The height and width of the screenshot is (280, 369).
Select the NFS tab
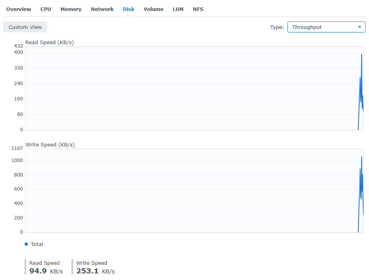click(198, 9)
